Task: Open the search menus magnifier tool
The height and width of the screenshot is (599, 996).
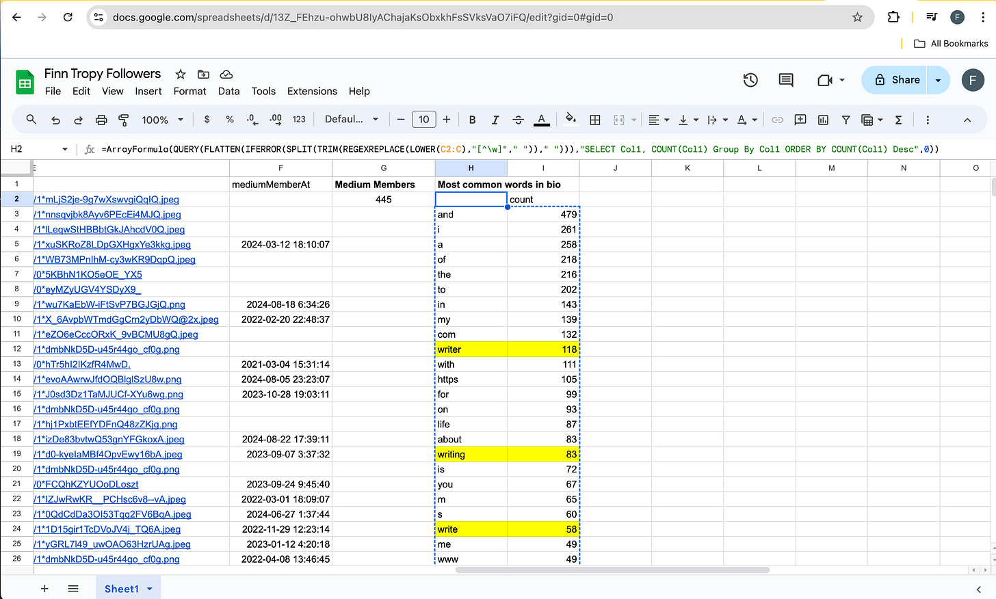Action: coord(31,120)
